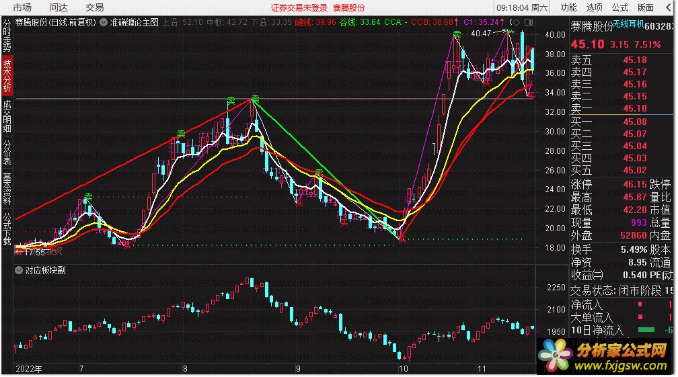Image resolution: width=678 pixels, height=377 pixels.
Task: Click the 最高 value 45.87
Action: pyautogui.click(x=635, y=198)
